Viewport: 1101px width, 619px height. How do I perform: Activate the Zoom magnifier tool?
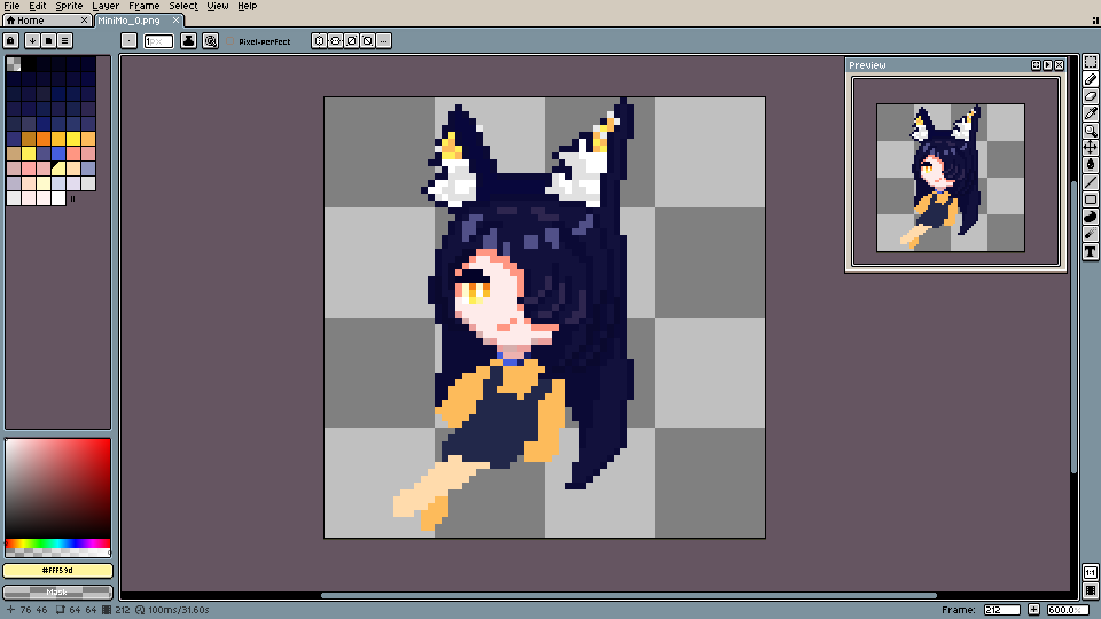1090,131
